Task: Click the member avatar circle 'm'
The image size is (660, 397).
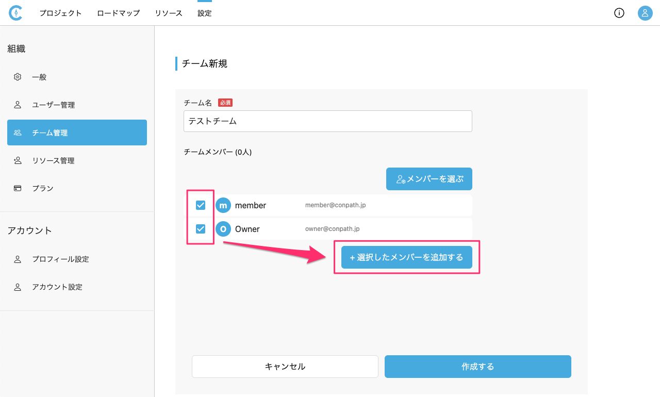Action: (x=223, y=205)
